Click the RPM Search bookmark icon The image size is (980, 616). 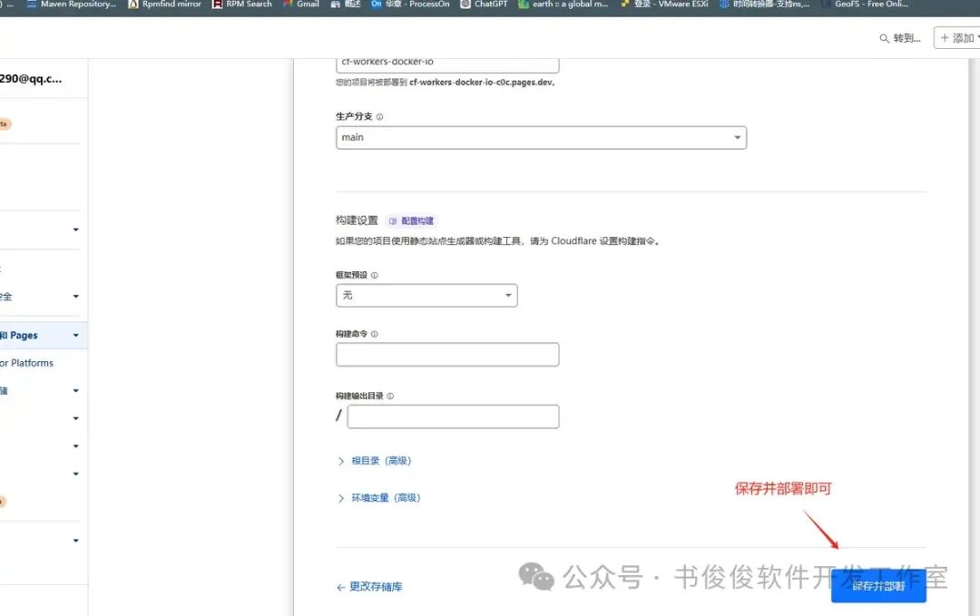[217, 4]
